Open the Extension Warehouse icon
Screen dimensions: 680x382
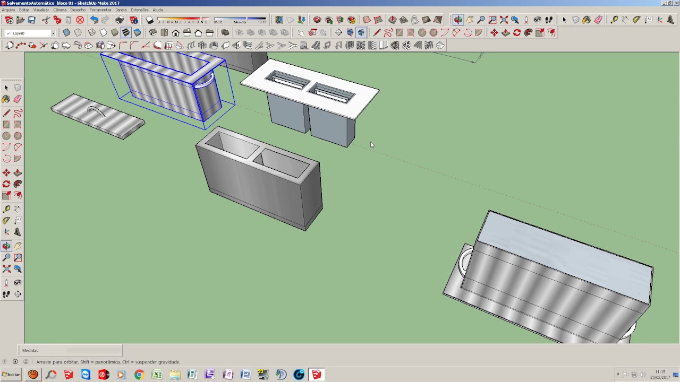tap(351, 20)
